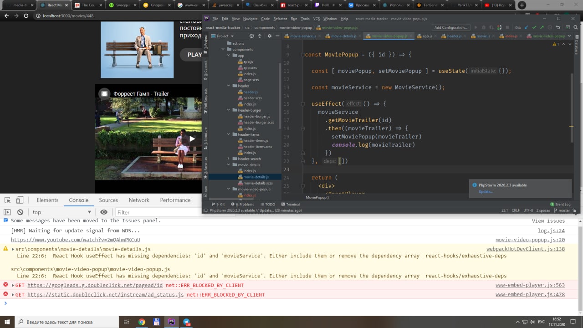Expand the header-search folder
This screenshot has width=583, height=328.
tap(229, 159)
